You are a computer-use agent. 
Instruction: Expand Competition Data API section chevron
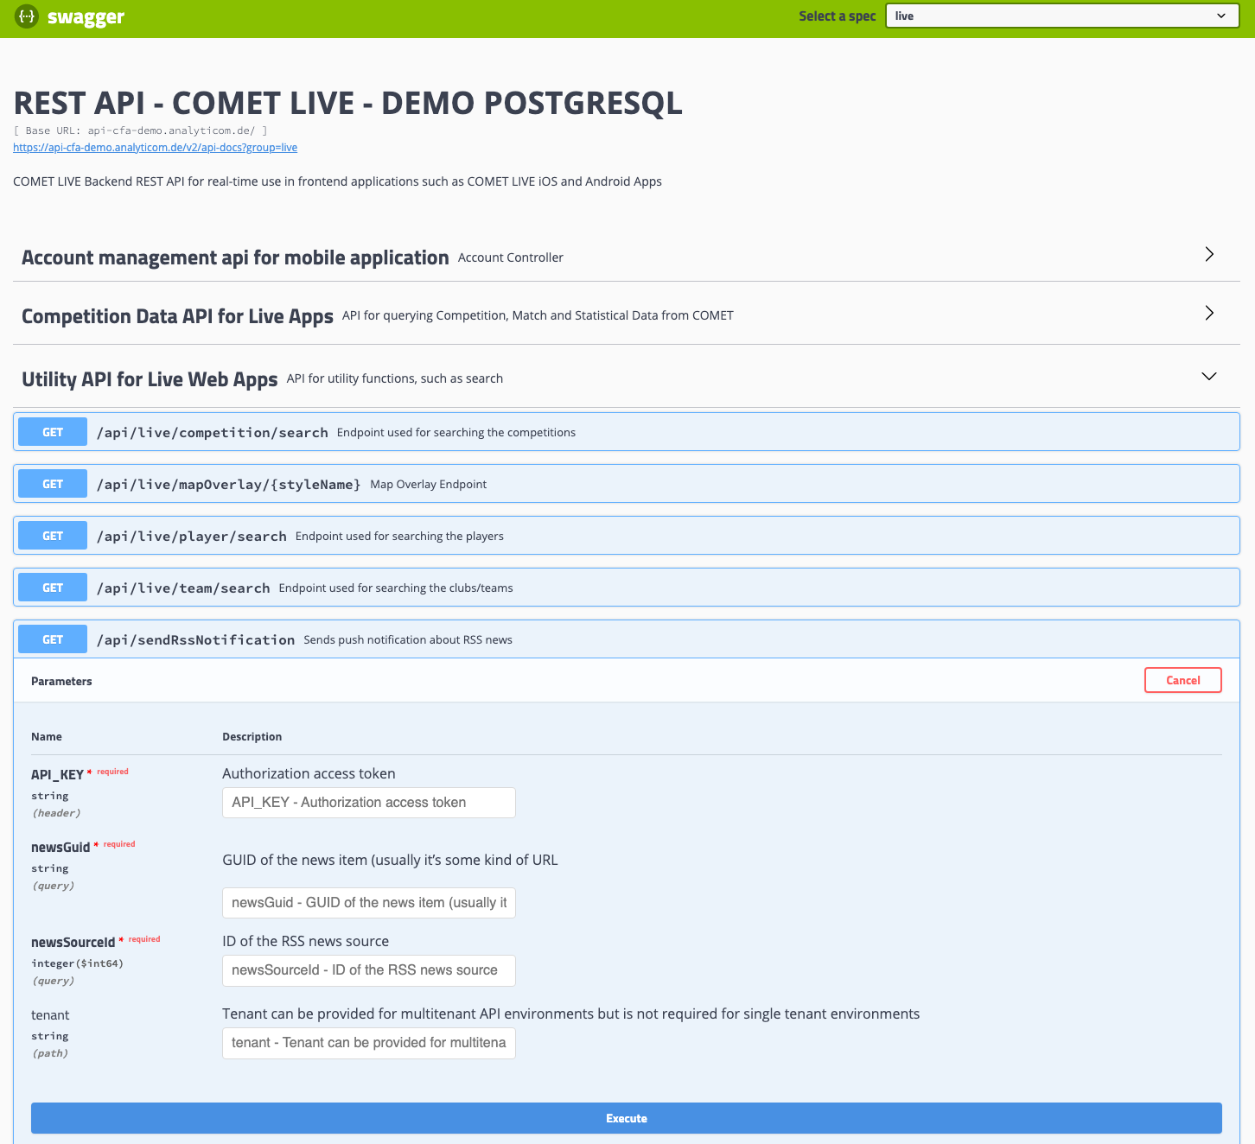[x=1209, y=313]
